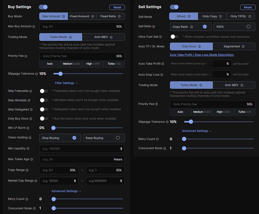The height and width of the screenshot is (214, 259).
Task: Show help for Market Cap Range
Action: coord(36,181)
